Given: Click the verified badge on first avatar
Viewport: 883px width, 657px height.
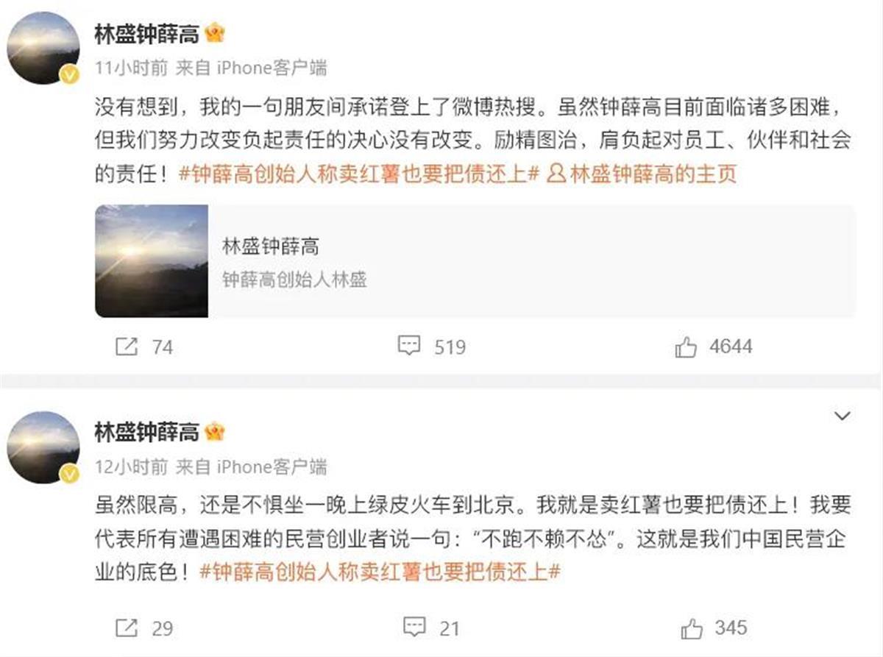Looking at the screenshot, I should (69, 75).
